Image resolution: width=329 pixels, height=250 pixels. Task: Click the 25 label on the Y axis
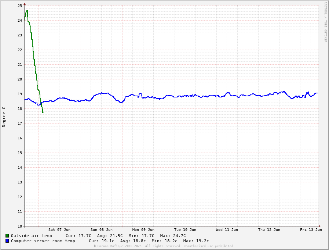tap(20, 6)
